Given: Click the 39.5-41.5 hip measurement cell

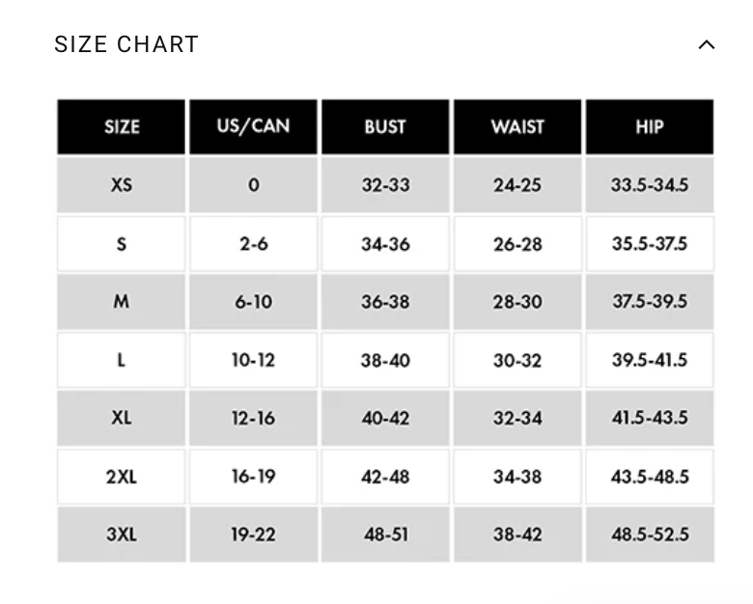Looking at the screenshot, I should point(650,360).
